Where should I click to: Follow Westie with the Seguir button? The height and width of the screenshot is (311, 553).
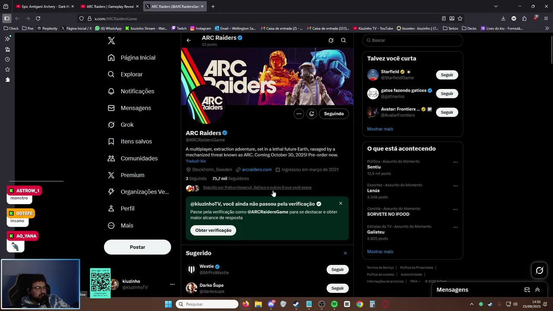coord(337,270)
